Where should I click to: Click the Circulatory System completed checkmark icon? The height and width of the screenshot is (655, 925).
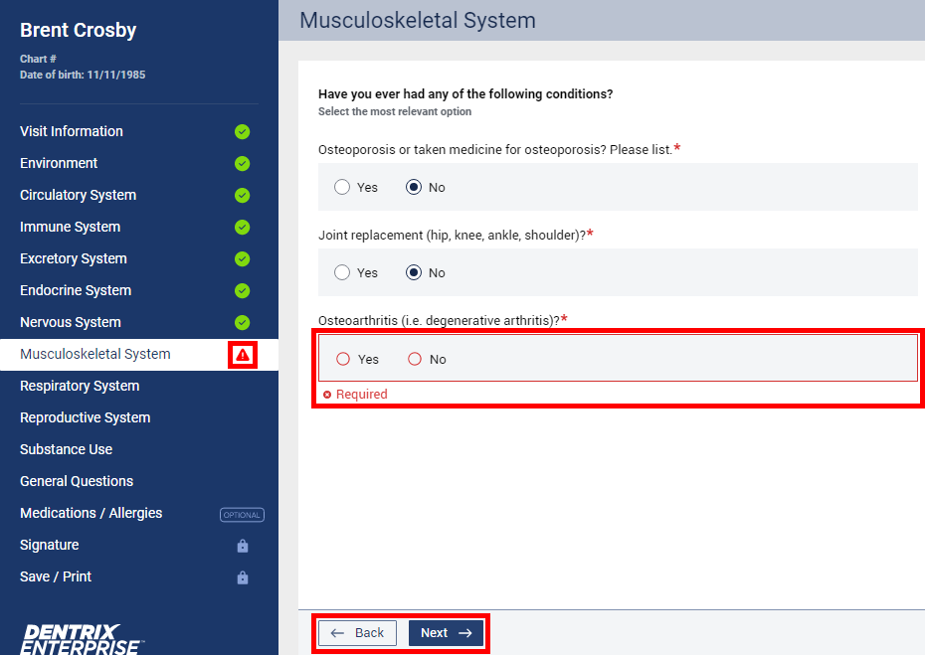[242, 195]
